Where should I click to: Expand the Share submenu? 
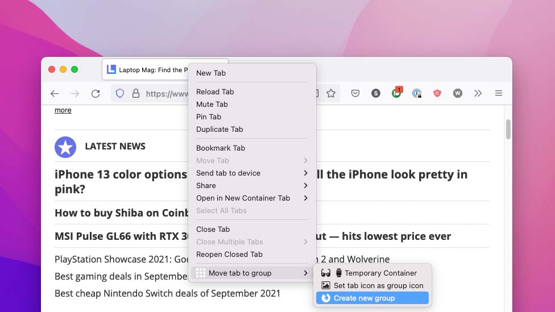[x=252, y=185]
